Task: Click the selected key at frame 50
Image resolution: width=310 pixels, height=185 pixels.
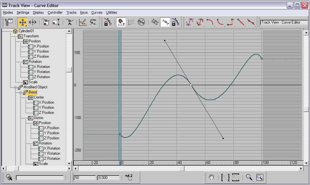Action: coord(191,85)
